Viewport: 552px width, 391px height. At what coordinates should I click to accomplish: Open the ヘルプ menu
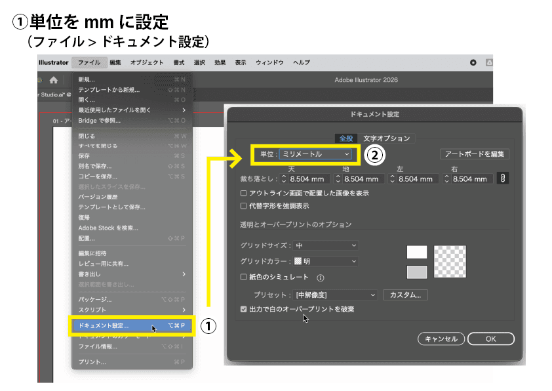302,63
